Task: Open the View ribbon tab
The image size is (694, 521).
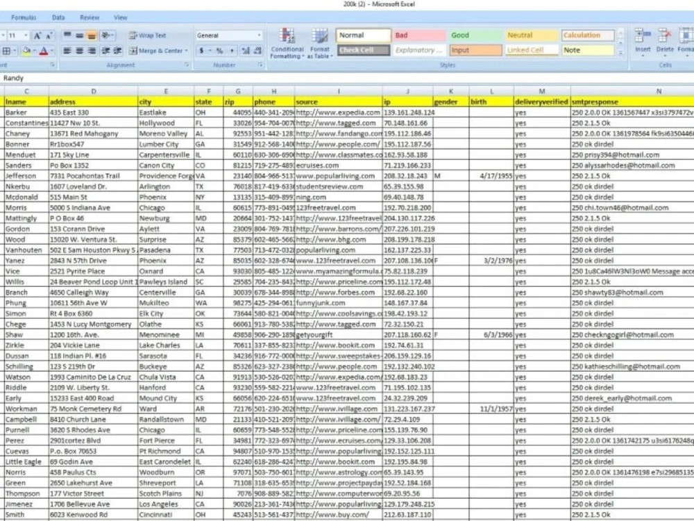Action: (120, 18)
